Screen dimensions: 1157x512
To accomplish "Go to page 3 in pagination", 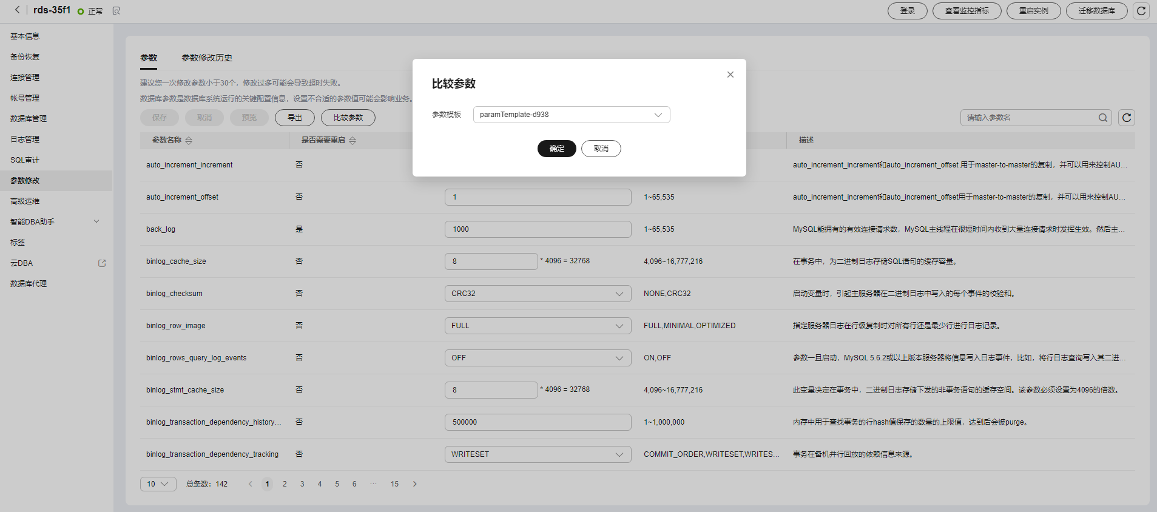I will click(x=302, y=484).
